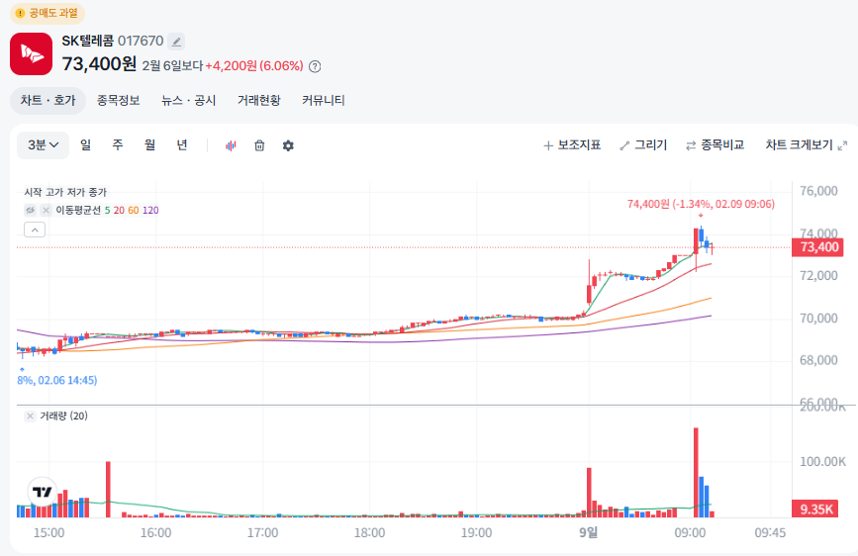Select the 월 monthly interval

click(x=150, y=145)
